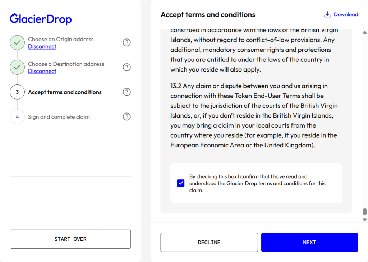This screenshot has width=368, height=262.
Task: Click the Download icon in header
Action: pyautogui.click(x=327, y=14)
